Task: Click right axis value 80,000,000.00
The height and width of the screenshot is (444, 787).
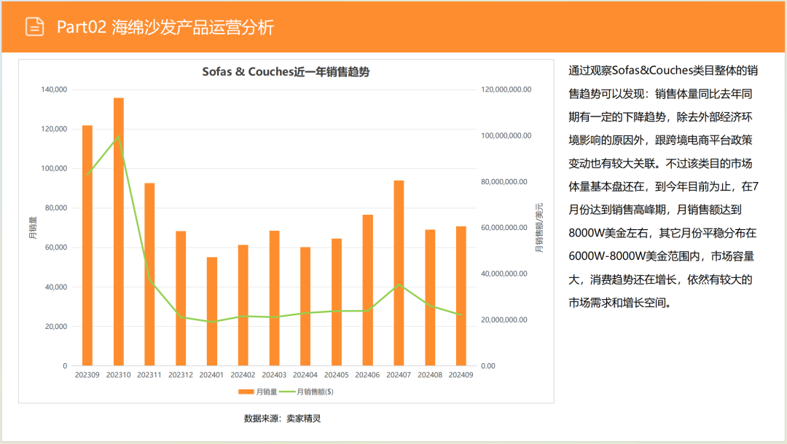Action: pos(504,182)
